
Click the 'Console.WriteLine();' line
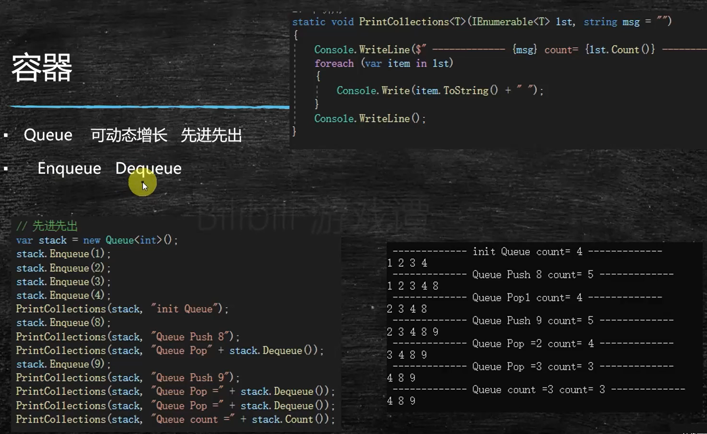(370, 119)
